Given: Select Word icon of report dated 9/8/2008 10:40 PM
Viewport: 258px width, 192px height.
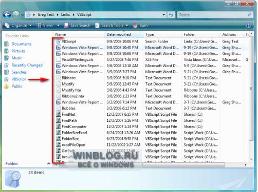Looking at the screenshot, I should click(x=59, y=48).
